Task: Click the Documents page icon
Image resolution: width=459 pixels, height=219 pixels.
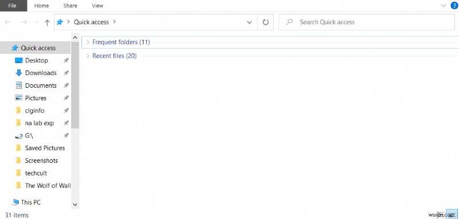Action: tap(18, 85)
